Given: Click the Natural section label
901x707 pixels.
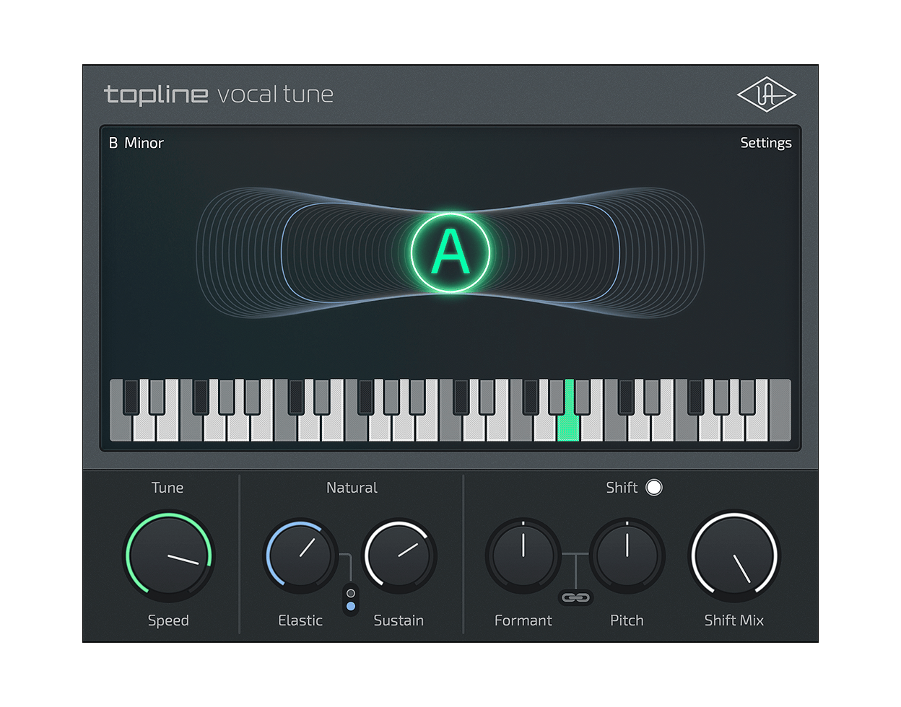Looking at the screenshot, I should coord(352,488).
